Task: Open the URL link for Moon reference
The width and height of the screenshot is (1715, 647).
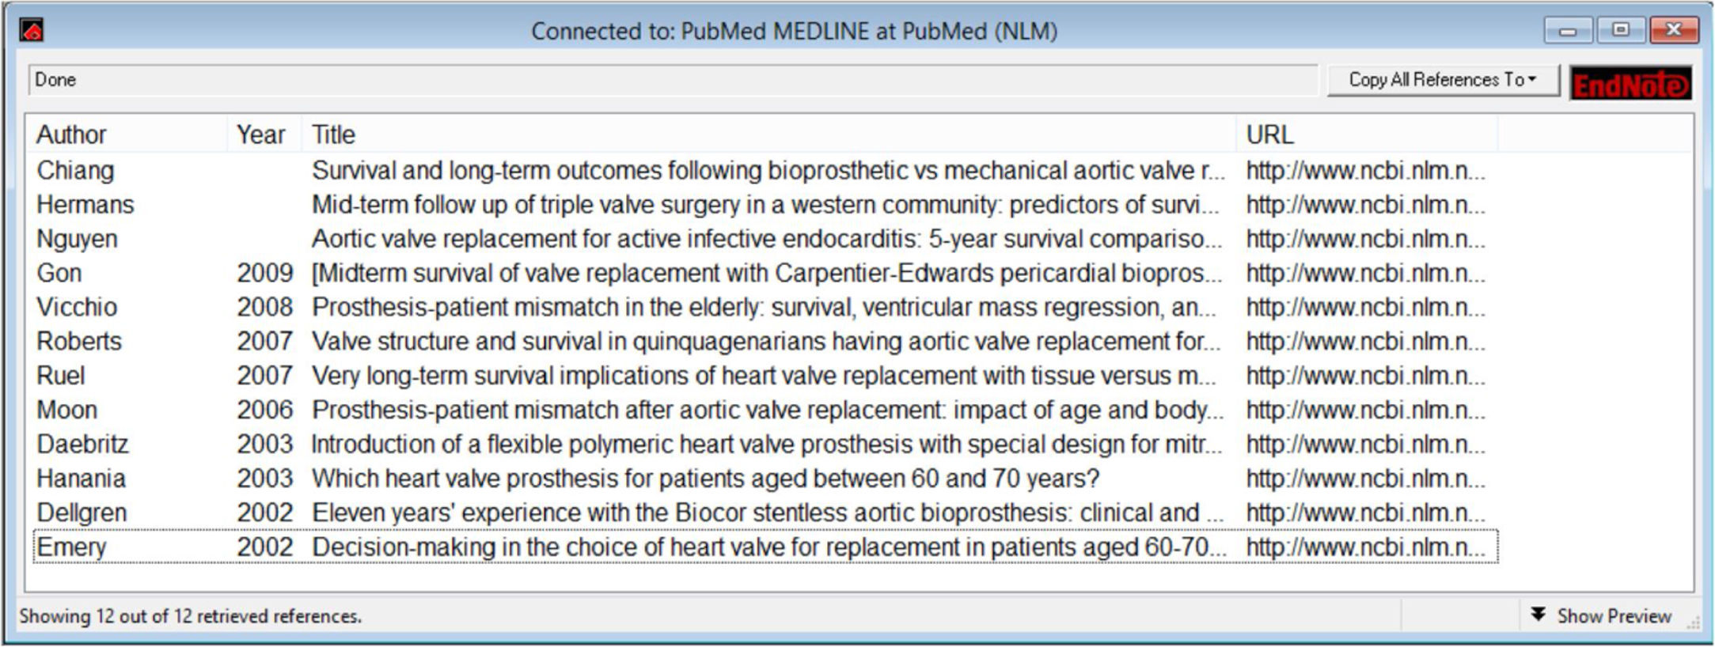Action: (1364, 410)
